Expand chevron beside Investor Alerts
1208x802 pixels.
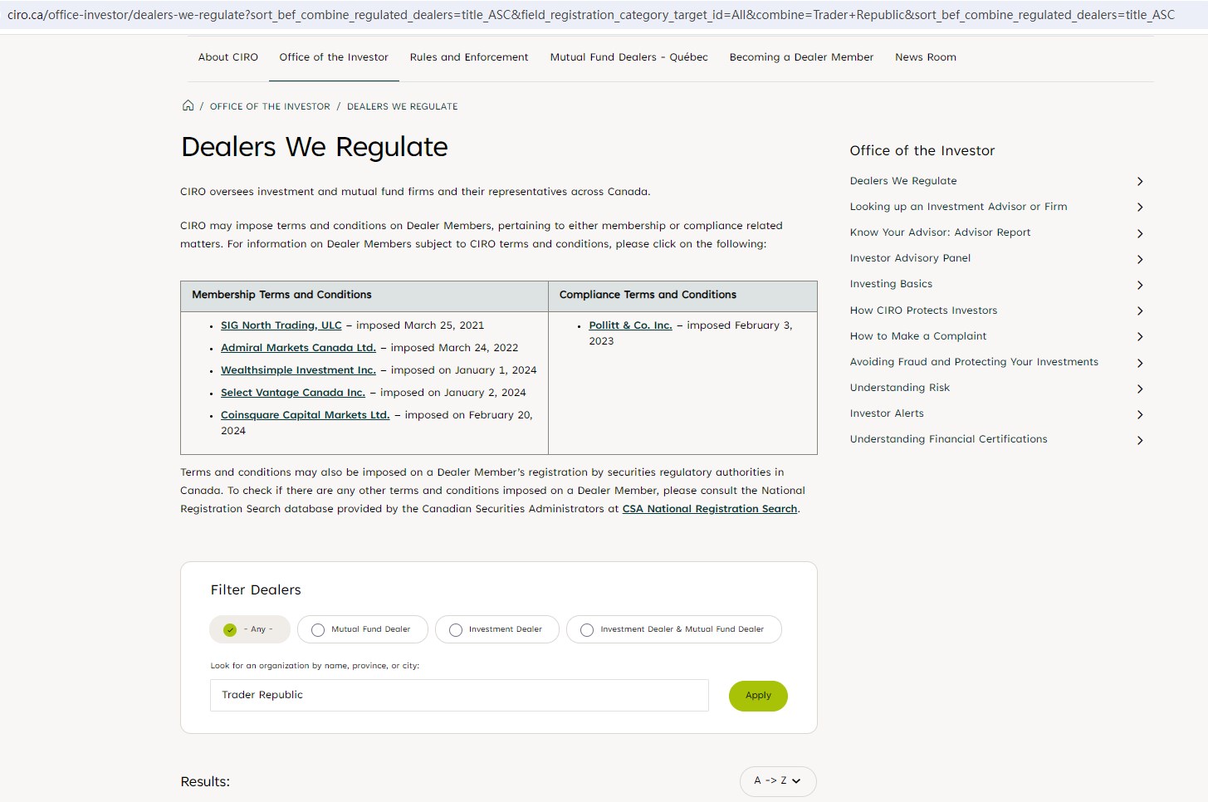(x=1140, y=414)
